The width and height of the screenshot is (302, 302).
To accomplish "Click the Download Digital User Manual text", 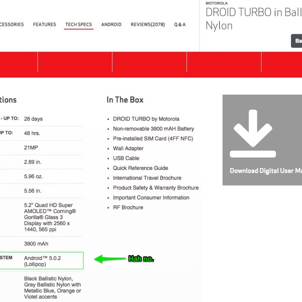I will tap(266, 171).
